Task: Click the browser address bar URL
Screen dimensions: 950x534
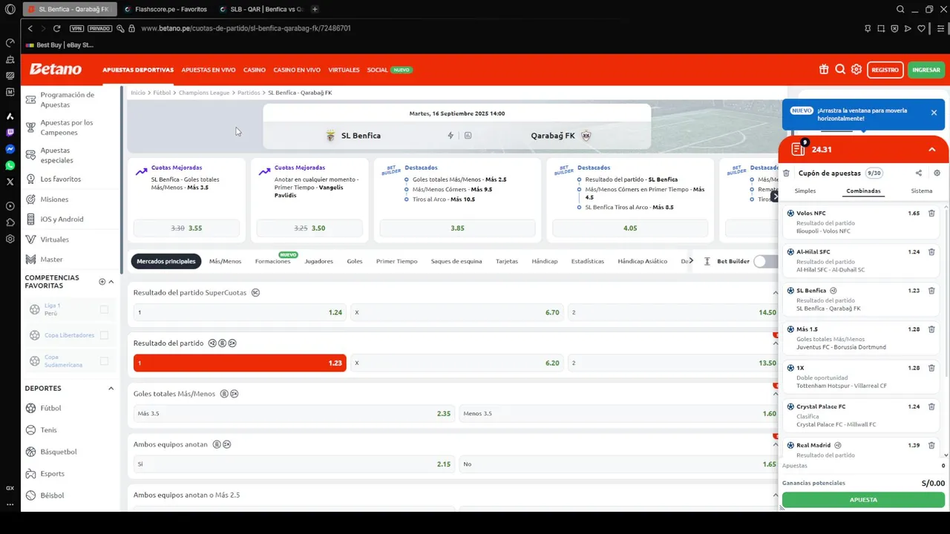Action: tap(246, 28)
